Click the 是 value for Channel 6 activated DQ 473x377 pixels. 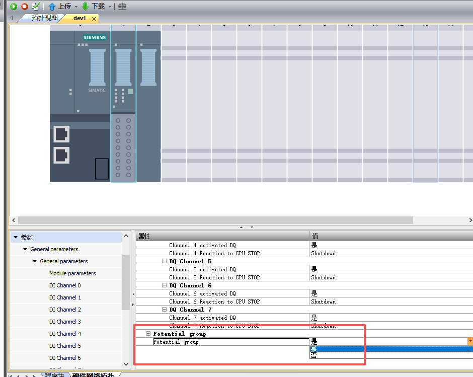coord(314,293)
